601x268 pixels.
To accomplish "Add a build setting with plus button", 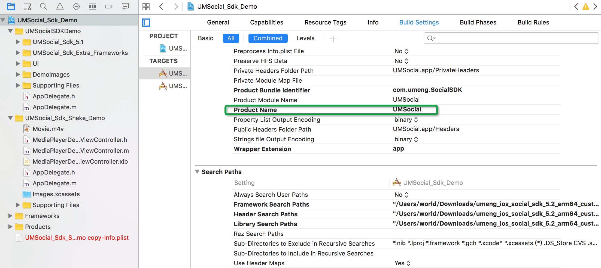I will click(x=333, y=39).
